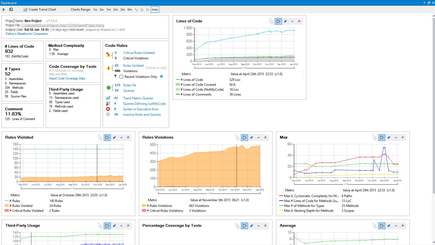Select the 6m charts range
The height and width of the screenshot is (245, 435).
click(130, 10)
